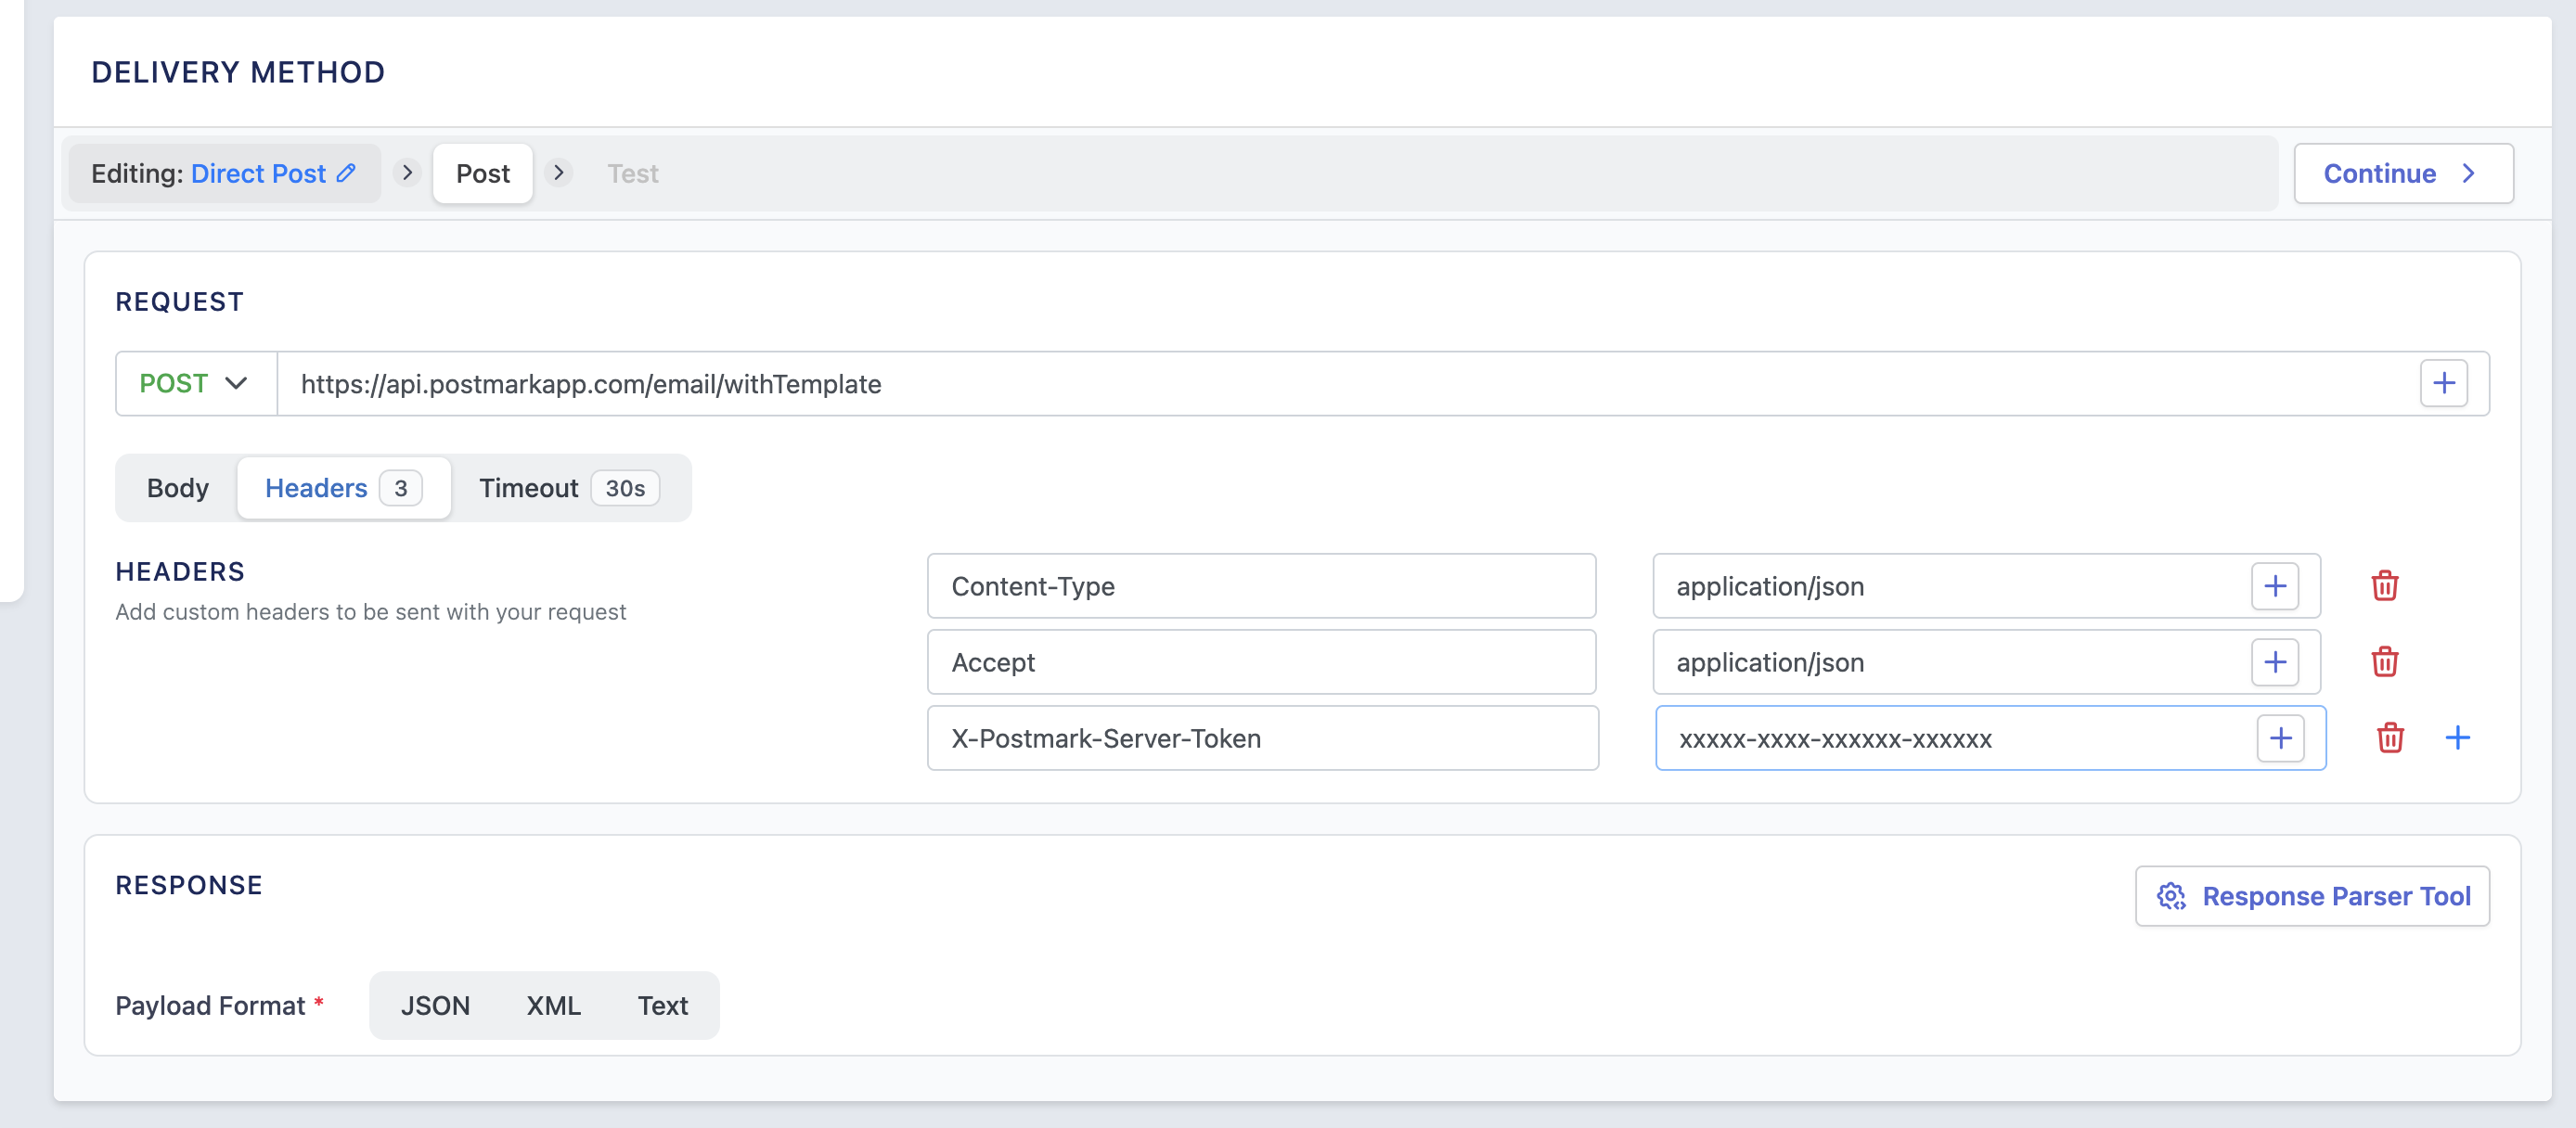Click the pencil edit icon beside Direct Post

[x=346, y=173]
